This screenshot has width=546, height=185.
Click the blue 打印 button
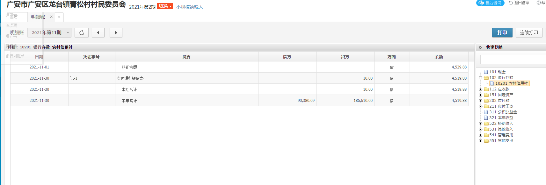(x=502, y=32)
